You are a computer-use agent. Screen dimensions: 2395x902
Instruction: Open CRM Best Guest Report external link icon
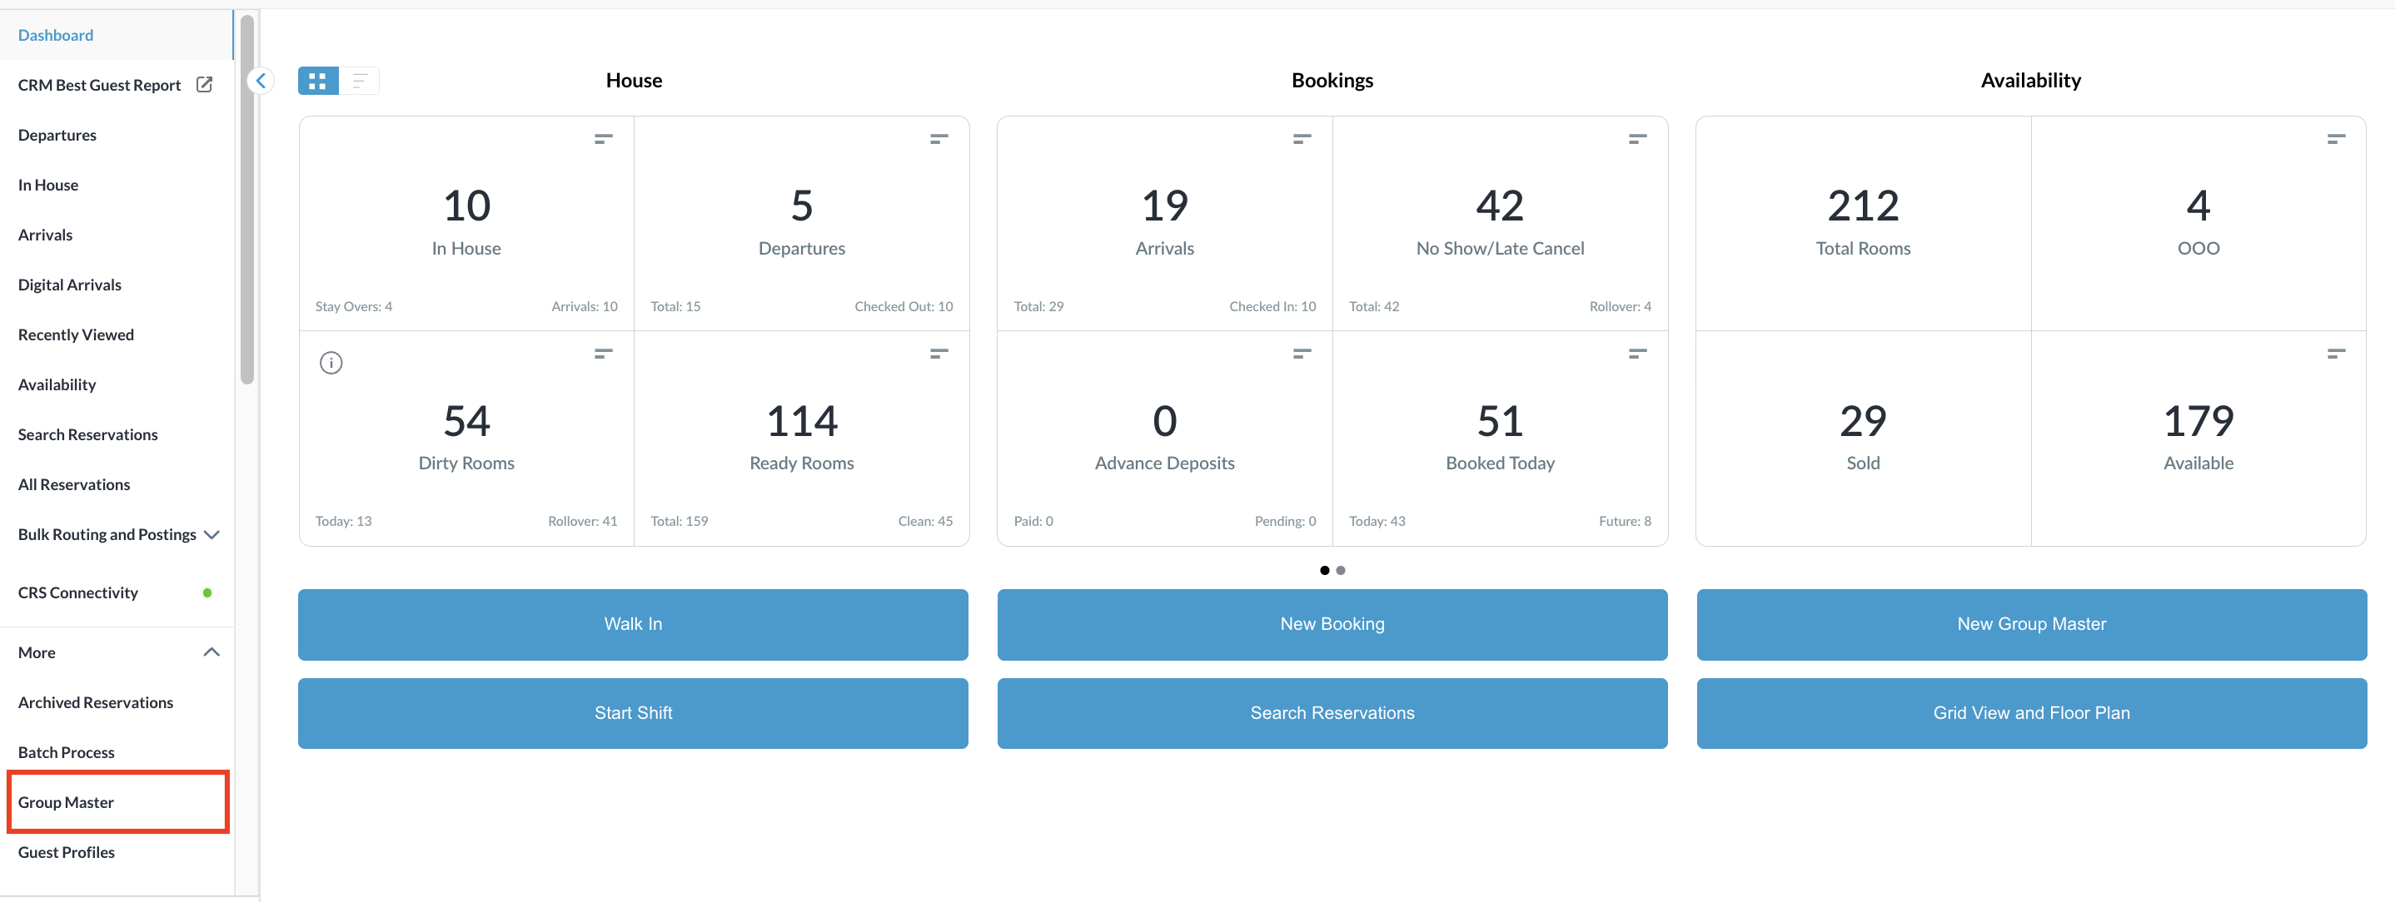coord(205,85)
